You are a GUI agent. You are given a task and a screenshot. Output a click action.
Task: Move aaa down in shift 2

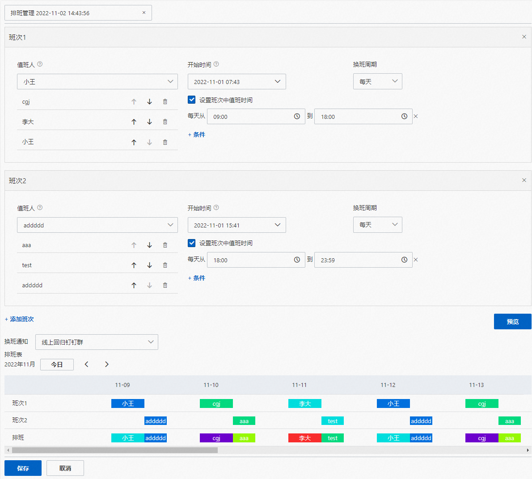[x=149, y=245]
